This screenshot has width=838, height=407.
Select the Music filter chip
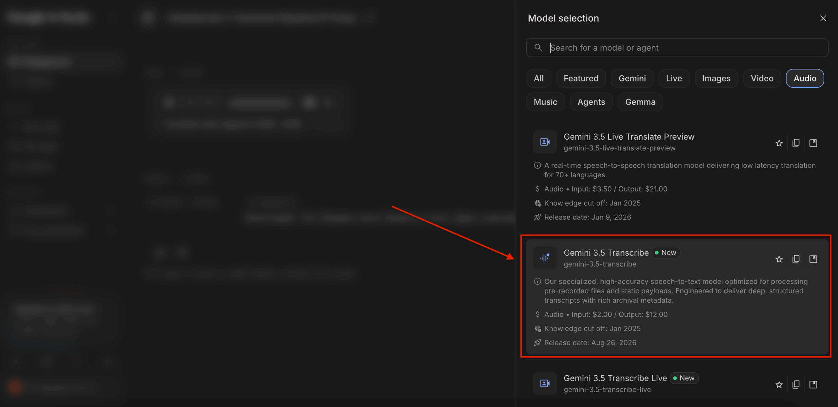pos(545,102)
